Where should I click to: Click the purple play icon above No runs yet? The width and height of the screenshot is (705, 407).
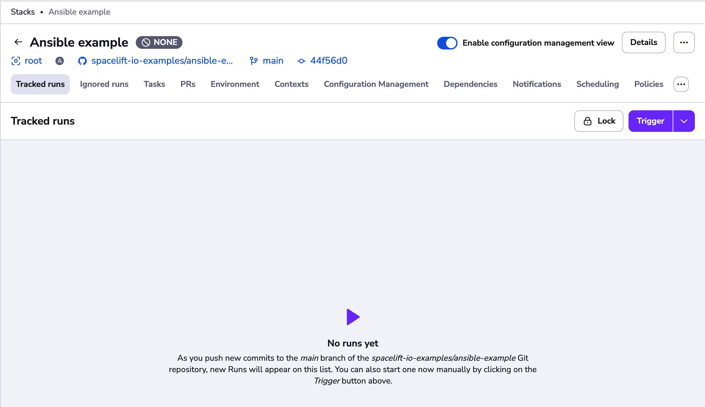pos(353,317)
